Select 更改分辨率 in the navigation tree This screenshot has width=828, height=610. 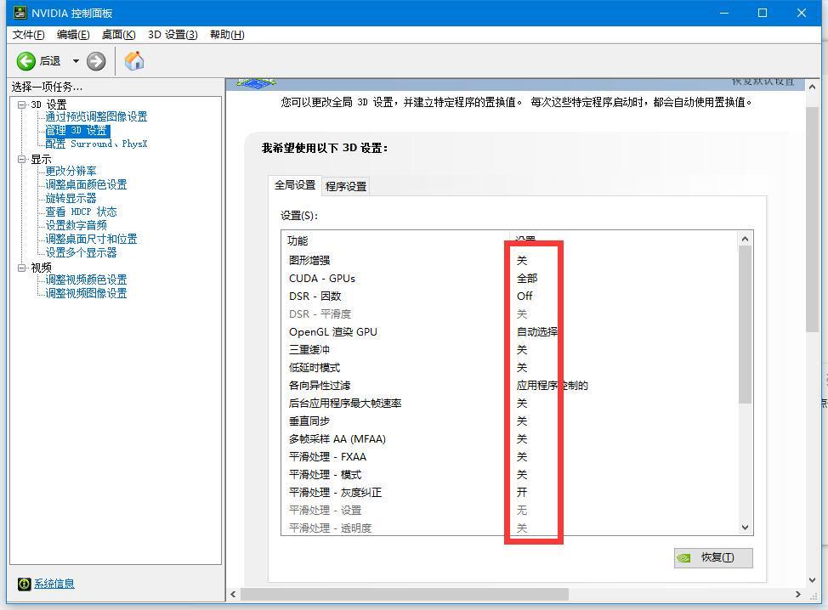[71, 171]
